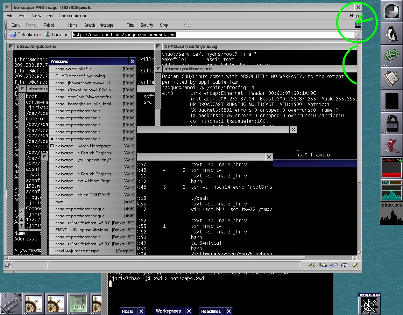This screenshot has width=403, height=315.
Task: Click the red network traffic monitor dockapp
Action: (391, 168)
